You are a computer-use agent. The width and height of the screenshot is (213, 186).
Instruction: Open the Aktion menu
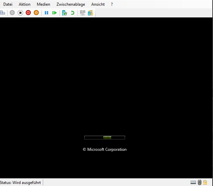[24, 4]
